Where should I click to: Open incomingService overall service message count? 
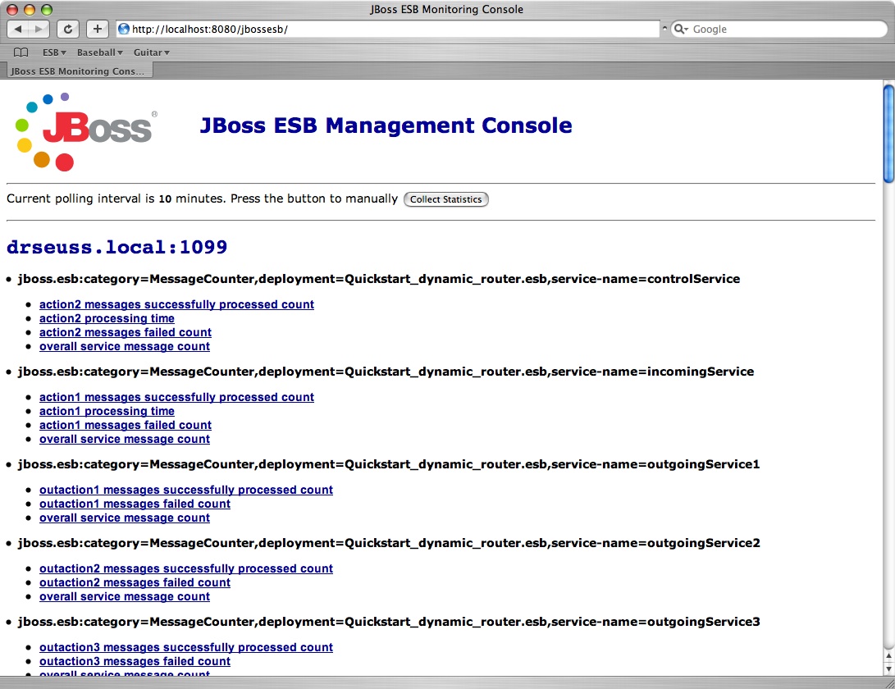[x=125, y=439]
